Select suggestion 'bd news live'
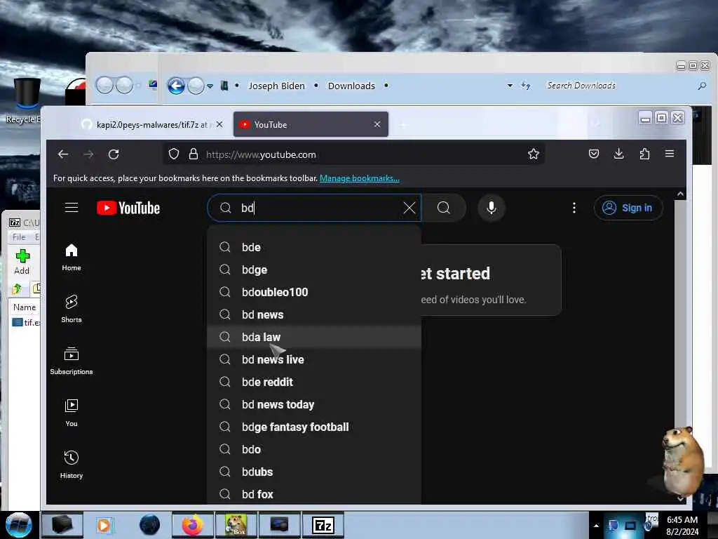The width and height of the screenshot is (718, 539). tap(314, 359)
